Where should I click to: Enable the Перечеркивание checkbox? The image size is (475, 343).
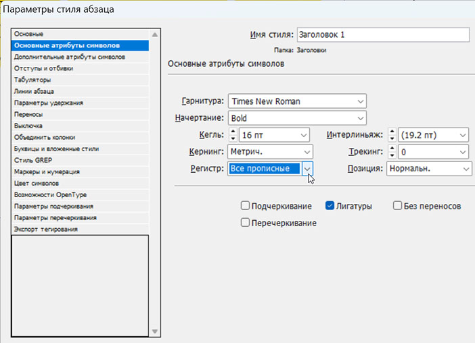(x=246, y=222)
